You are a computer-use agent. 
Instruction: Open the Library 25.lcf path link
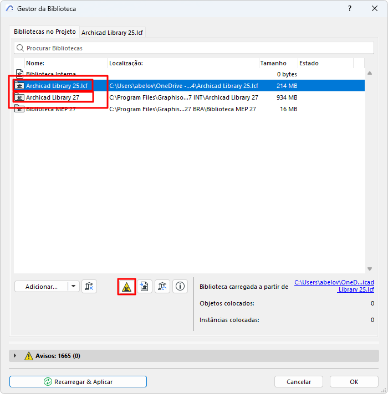334,286
